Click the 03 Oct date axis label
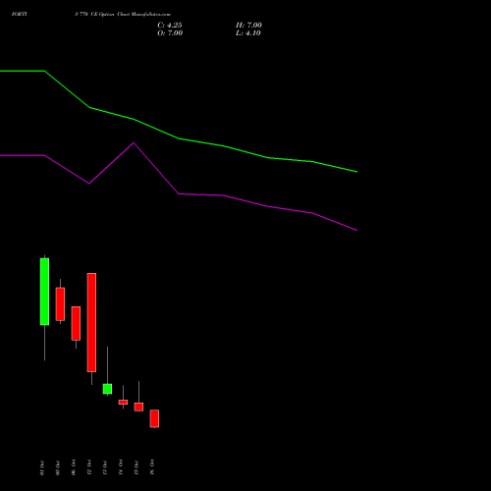 [x=58, y=467]
